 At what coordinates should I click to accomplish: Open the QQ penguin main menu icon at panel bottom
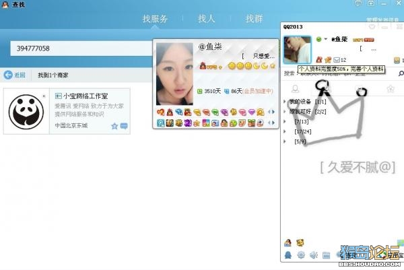[288, 255]
